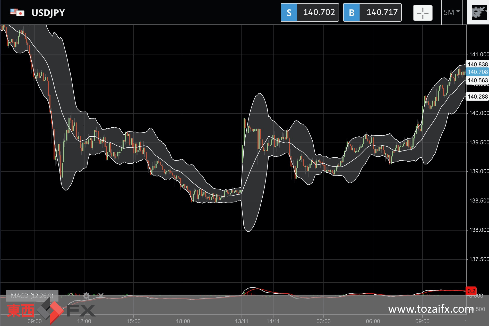
Task: Click the red 0.2 MACD value tag
Action: pos(471,291)
